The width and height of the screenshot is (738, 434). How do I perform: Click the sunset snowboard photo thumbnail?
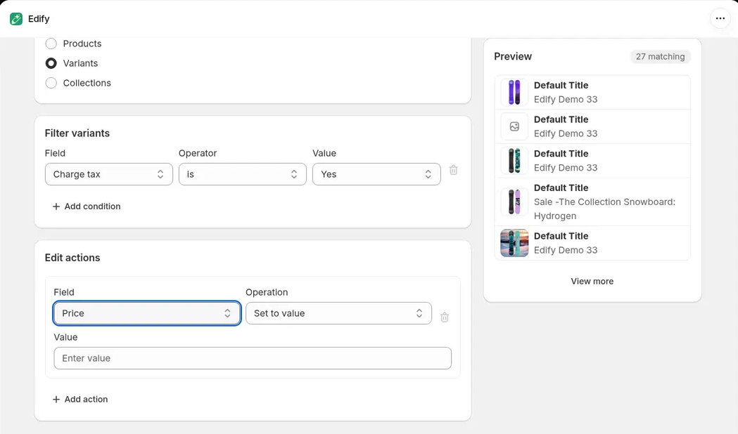point(514,243)
